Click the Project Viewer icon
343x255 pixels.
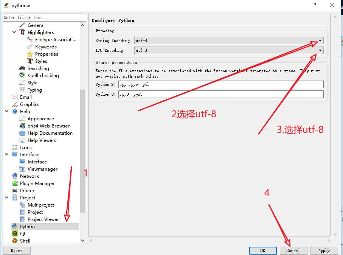[22, 219]
